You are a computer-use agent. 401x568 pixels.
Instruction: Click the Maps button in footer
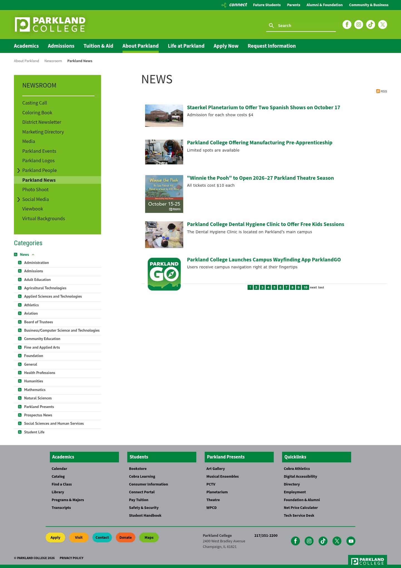tap(149, 538)
